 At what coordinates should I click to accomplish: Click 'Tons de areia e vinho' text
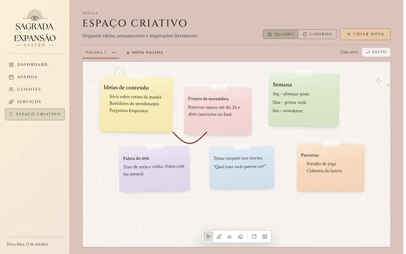(143, 167)
